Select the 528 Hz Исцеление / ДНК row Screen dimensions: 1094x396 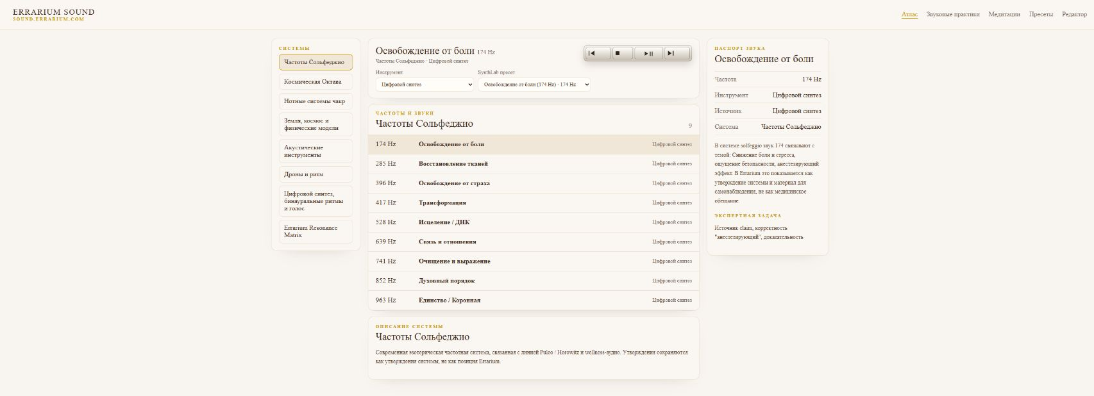point(534,222)
